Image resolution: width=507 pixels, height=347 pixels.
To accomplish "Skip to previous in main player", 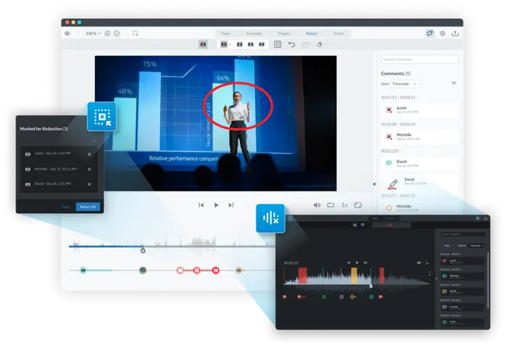I will [201, 205].
